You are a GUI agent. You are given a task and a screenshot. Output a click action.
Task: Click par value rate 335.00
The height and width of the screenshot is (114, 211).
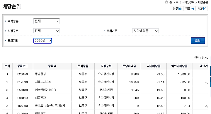(x=185, y=82)
